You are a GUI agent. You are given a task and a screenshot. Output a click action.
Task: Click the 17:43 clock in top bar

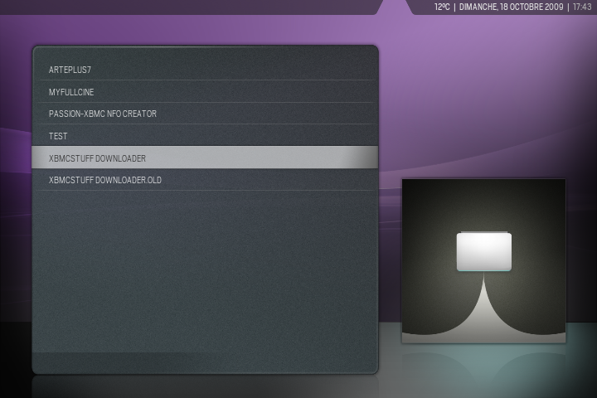[582, 7]
